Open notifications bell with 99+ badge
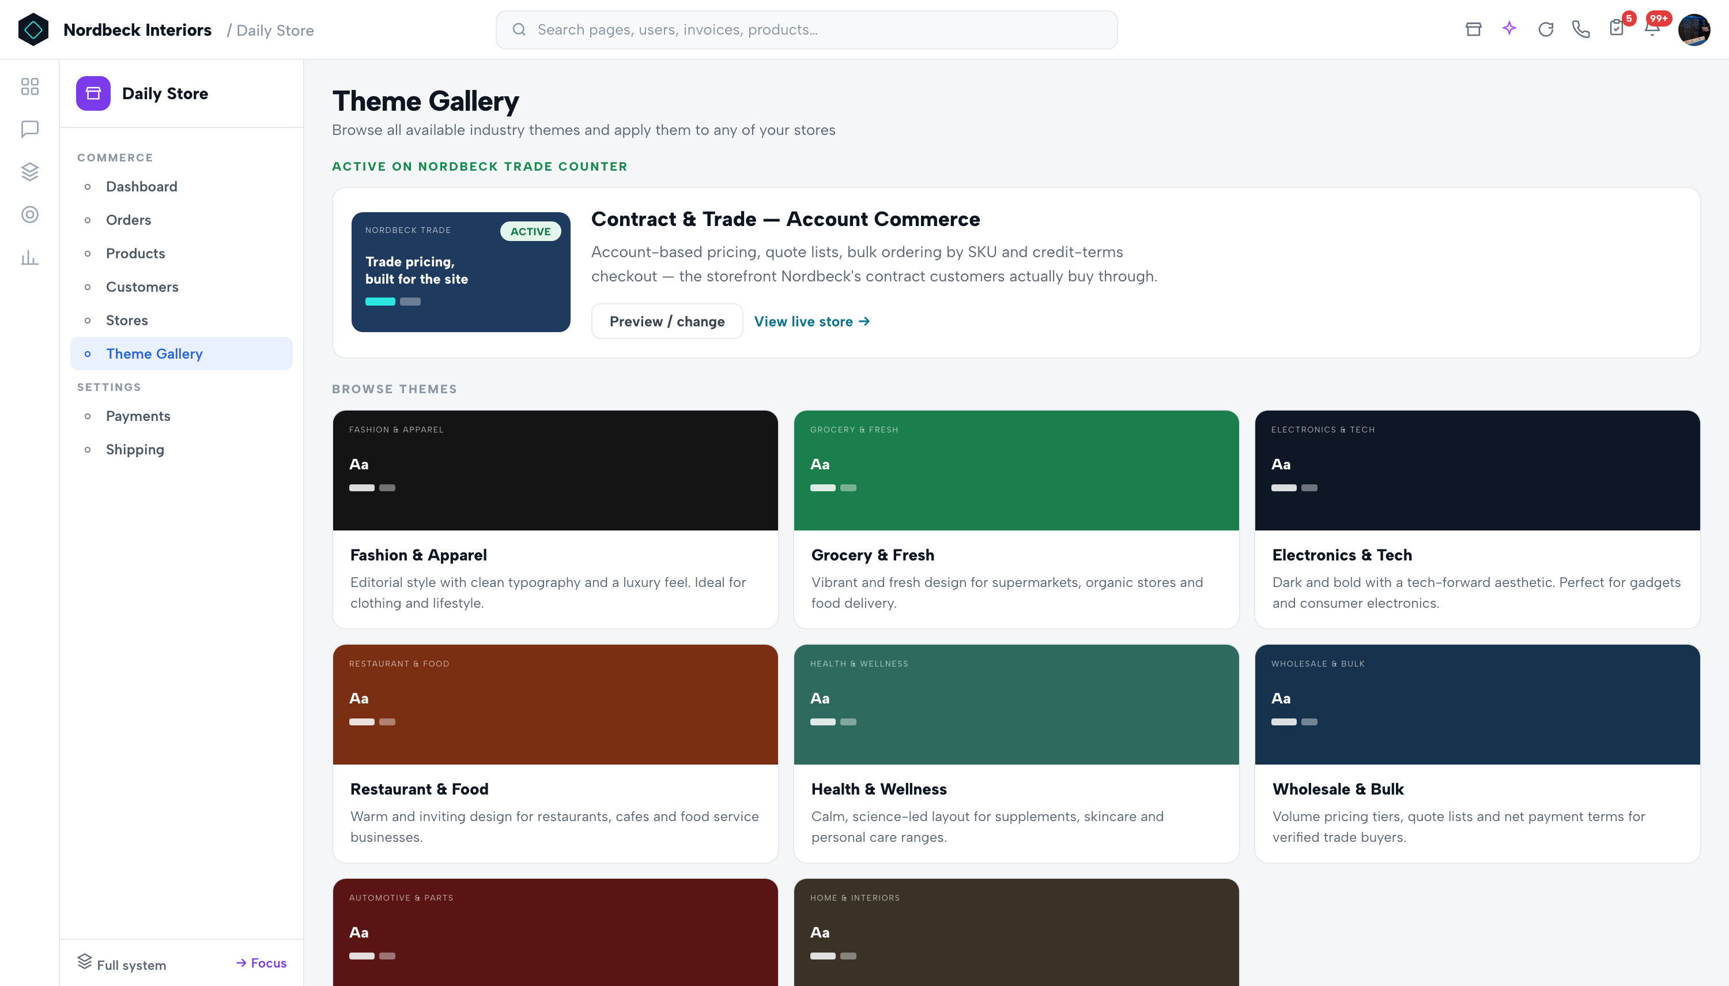This screenshot has width=1729, height=986. [x=1653, y=28]
